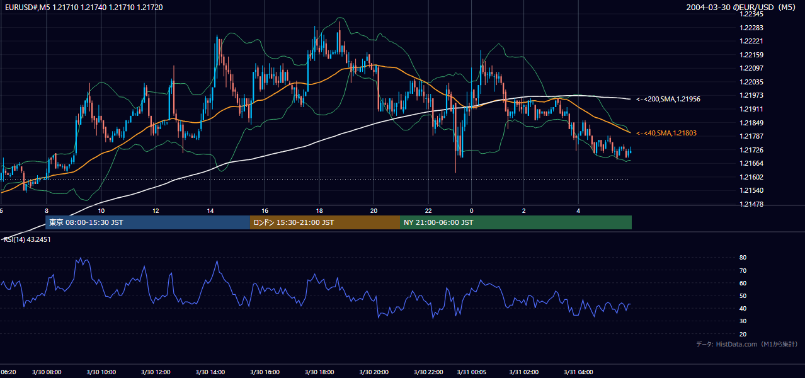The width and height of the screenshot is (805, 378).
Task: Click price axis value 1.22035
Action: pyautogui.click(x=751, y=82)
